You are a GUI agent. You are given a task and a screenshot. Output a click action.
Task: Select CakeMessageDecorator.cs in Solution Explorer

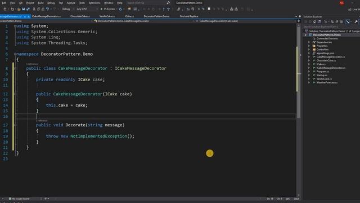click(x=330, y=57)
